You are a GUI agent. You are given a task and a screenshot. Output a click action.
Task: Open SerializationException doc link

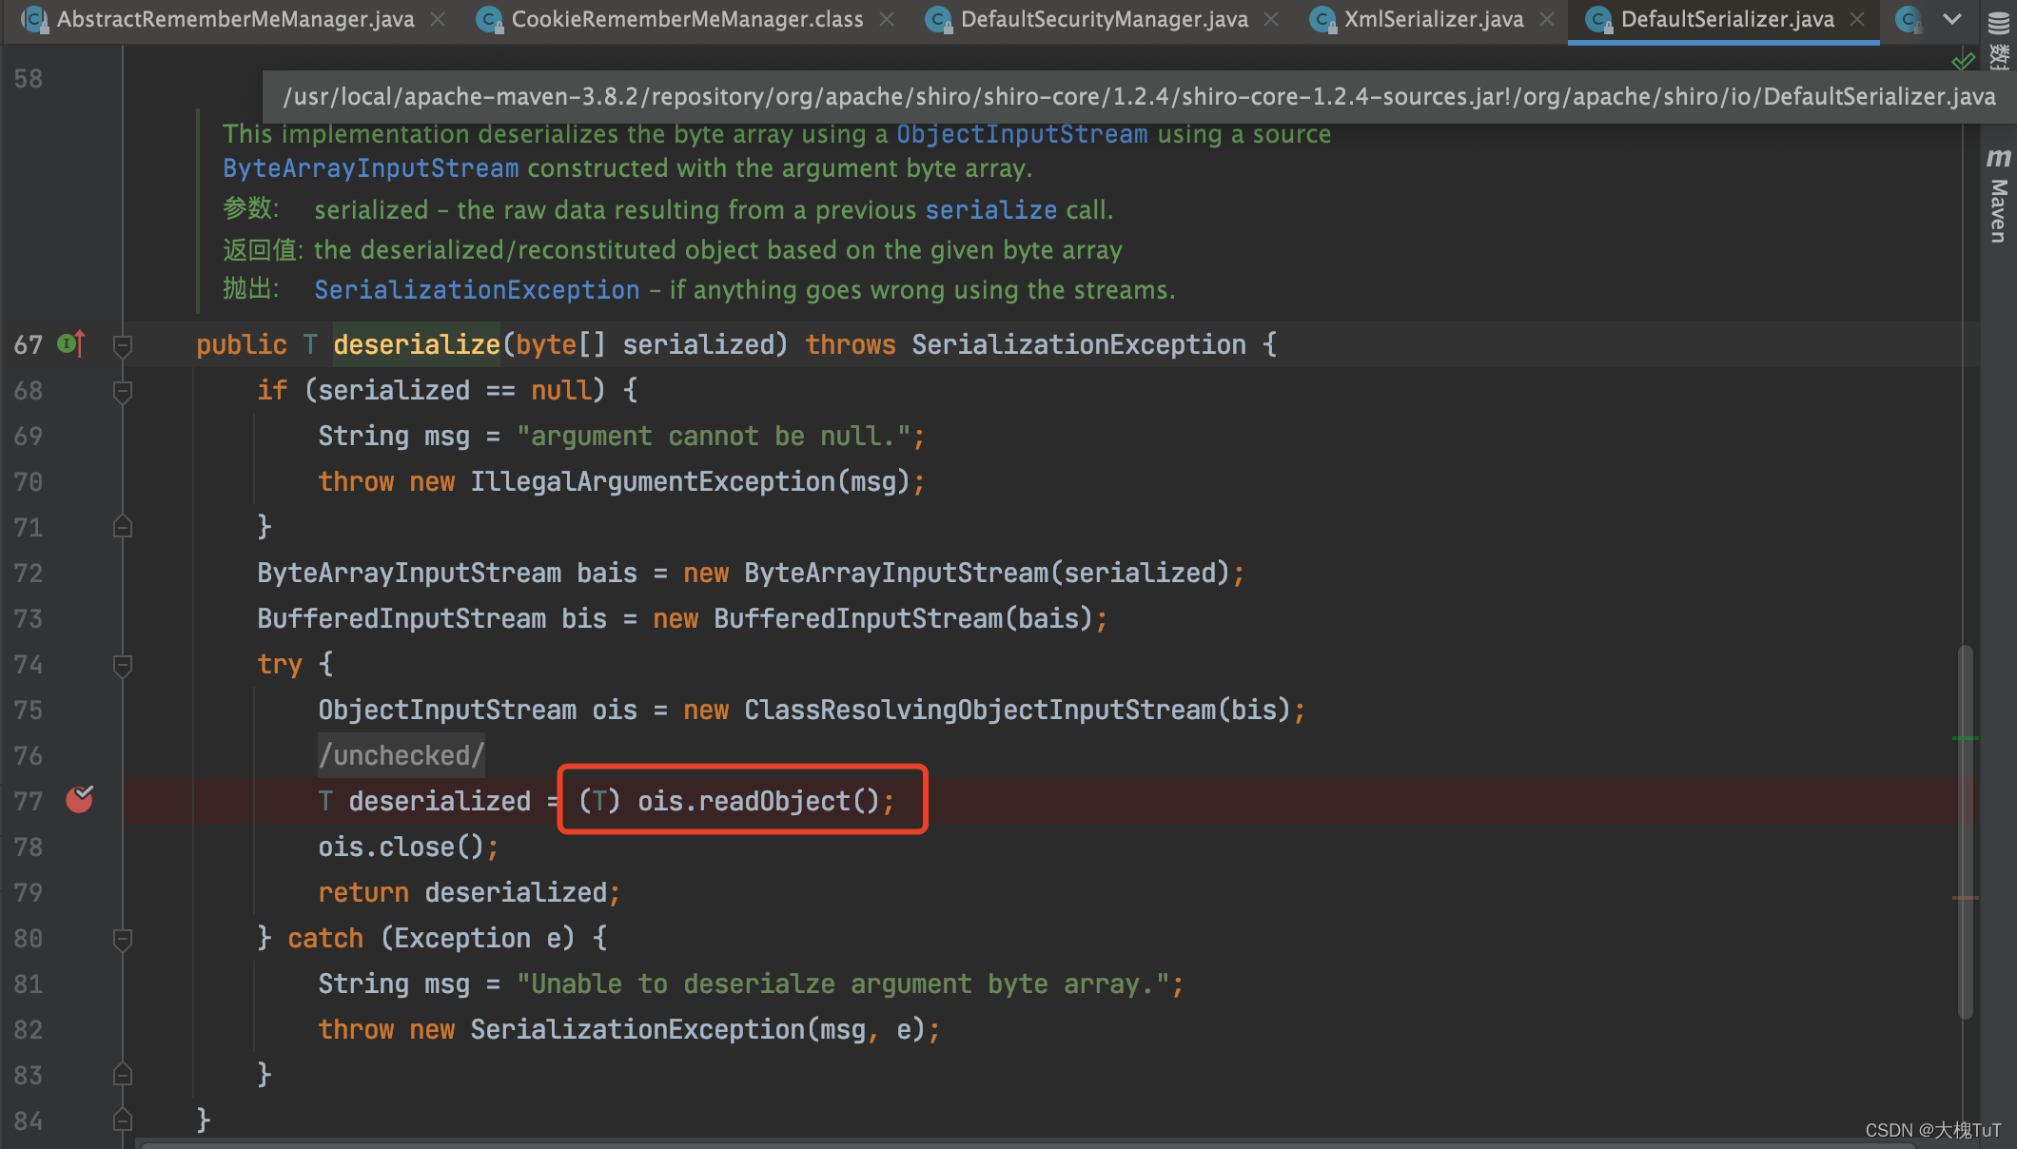[477, 290]
